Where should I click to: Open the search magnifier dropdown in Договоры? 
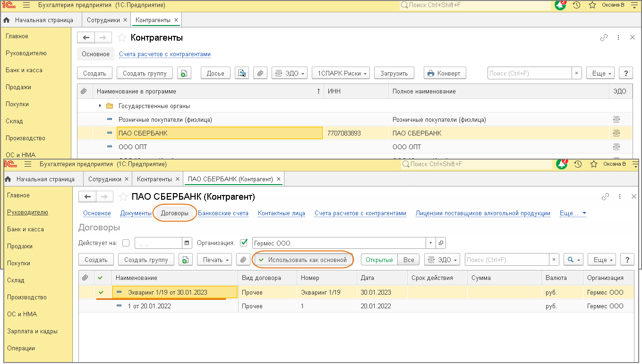coord(574,260)
